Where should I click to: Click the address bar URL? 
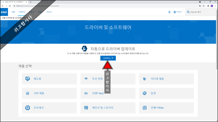point(37,6)
